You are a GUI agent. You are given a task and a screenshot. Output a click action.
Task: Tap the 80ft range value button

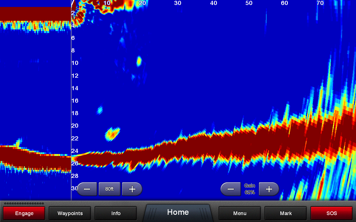point(109,189)
